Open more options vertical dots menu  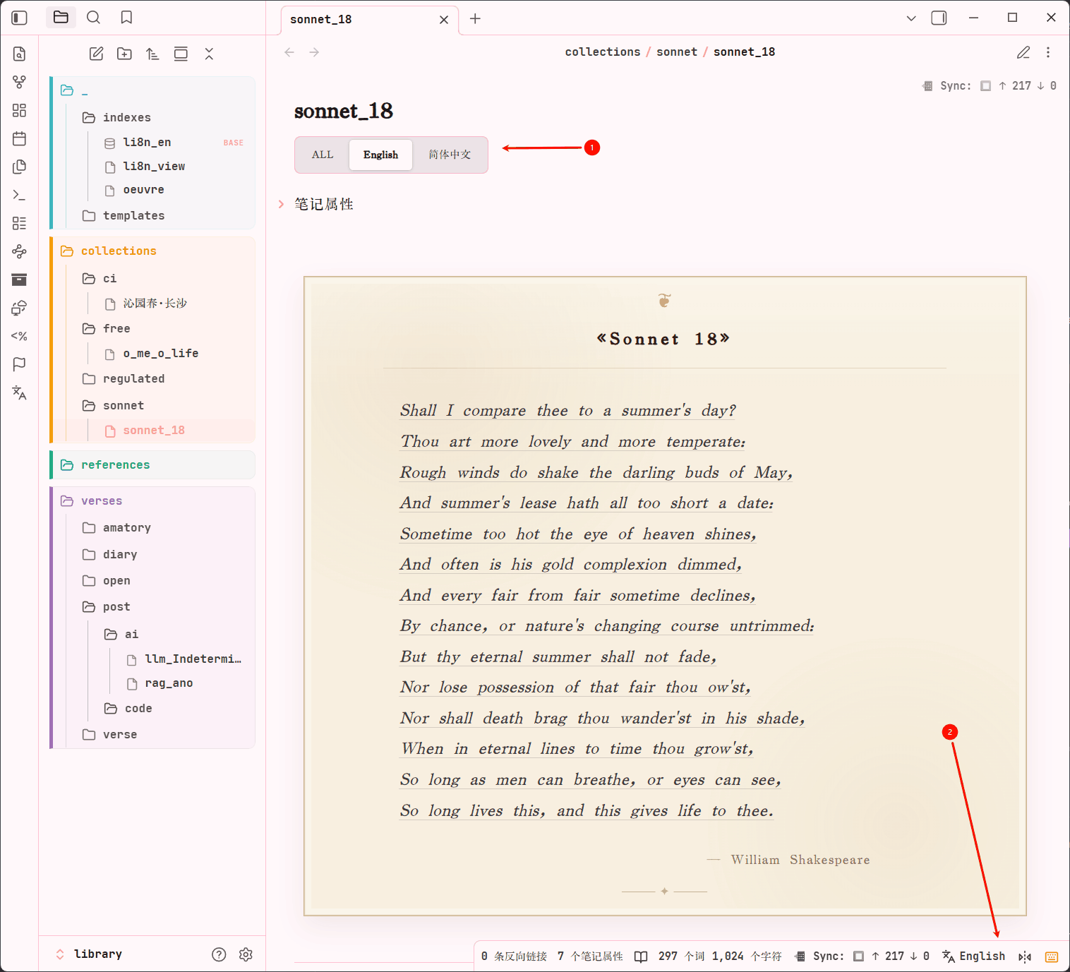tap(1048, 52)
